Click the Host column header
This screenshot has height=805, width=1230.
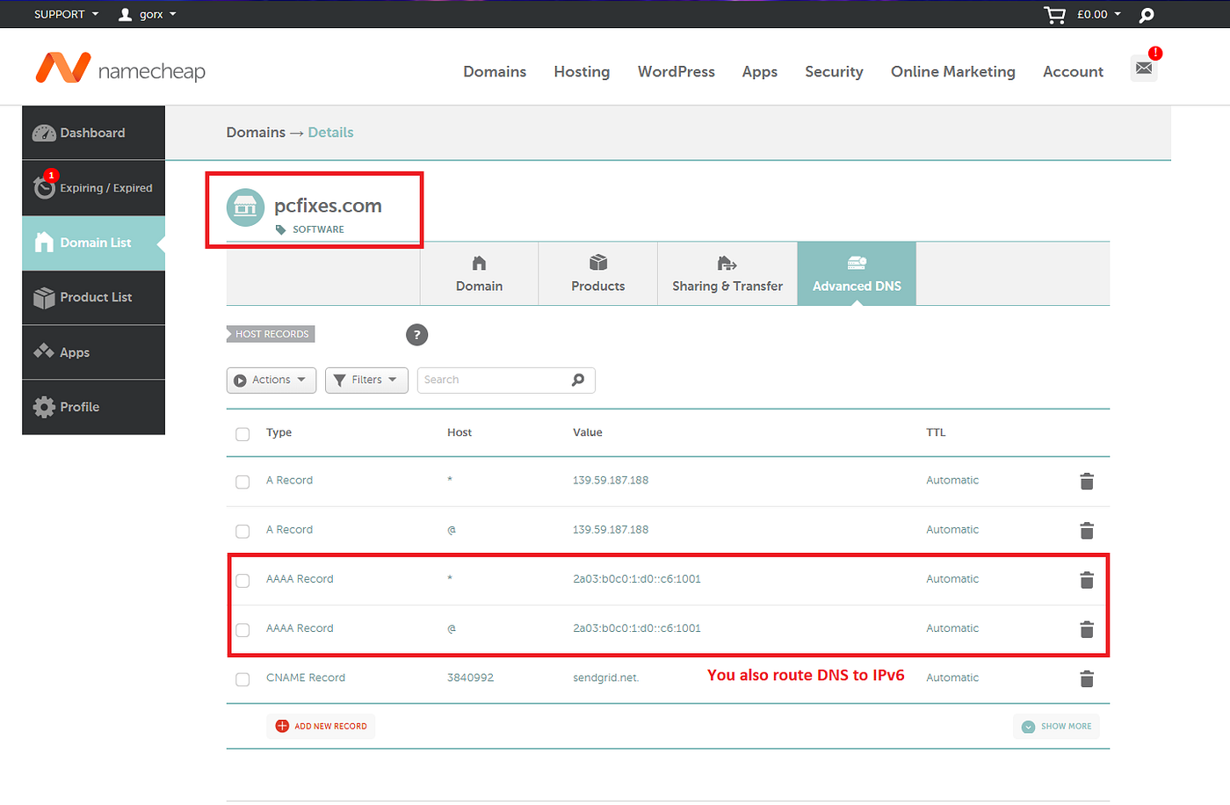click(459, 432)
